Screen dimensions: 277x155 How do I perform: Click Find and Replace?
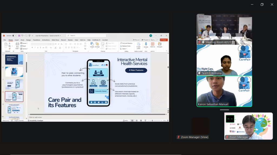[x=126, y=43]
